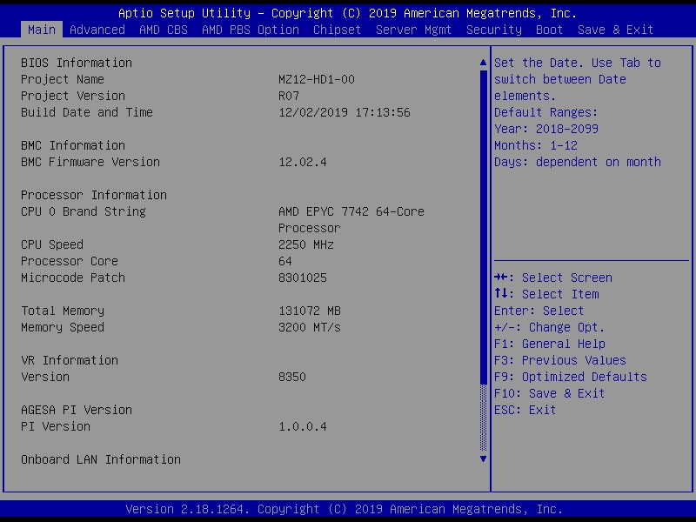Go to the Chipset tab

pos(337,30)
